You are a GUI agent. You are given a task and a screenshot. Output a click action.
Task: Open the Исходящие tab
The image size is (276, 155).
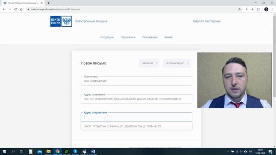(150, 37)
